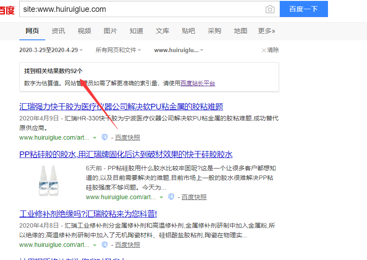Open result 工业修补剂绝缘吗?汇瑞胶粘来为您科普!

click(88, 214)
